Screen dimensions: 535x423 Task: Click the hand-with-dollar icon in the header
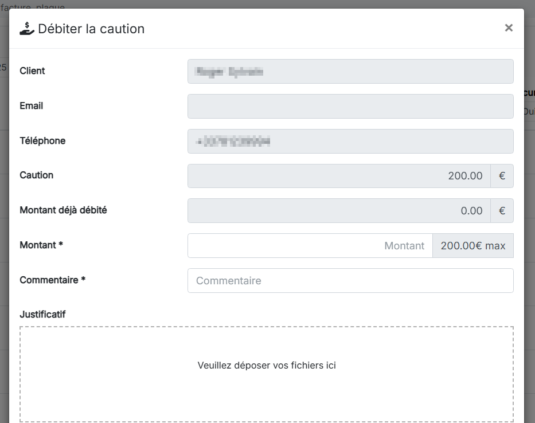[x=27, y=28]
